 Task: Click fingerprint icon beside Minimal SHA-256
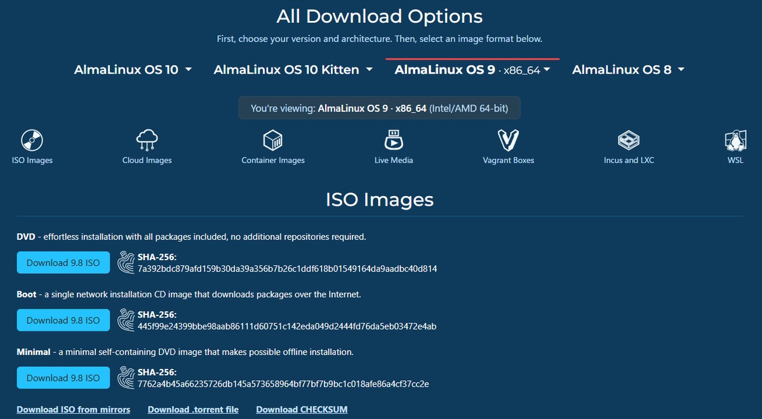126,378
